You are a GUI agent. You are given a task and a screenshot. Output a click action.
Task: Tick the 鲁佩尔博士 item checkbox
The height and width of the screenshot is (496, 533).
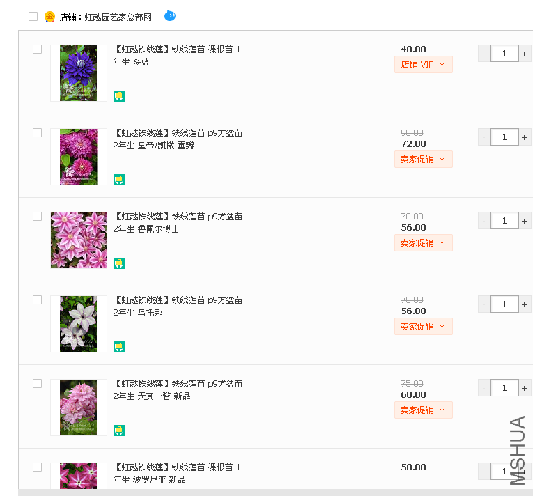[38, 217]
